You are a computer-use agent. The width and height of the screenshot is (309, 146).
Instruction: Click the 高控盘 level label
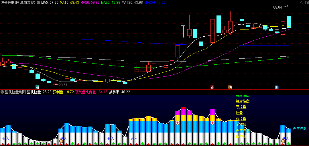click(x=241, y=107)
